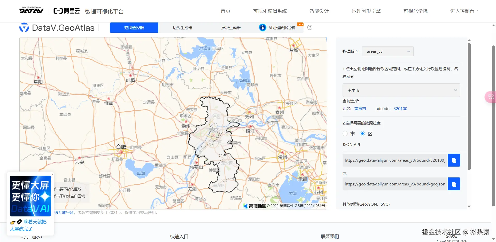Select the 区 granularity radio button
Image resolution: width=496 pixels, height=242 pixels.
click(x=362, y=134)
